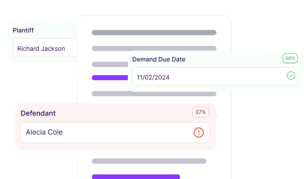Select the topmost dark gray document line

[x=154, y=32]
